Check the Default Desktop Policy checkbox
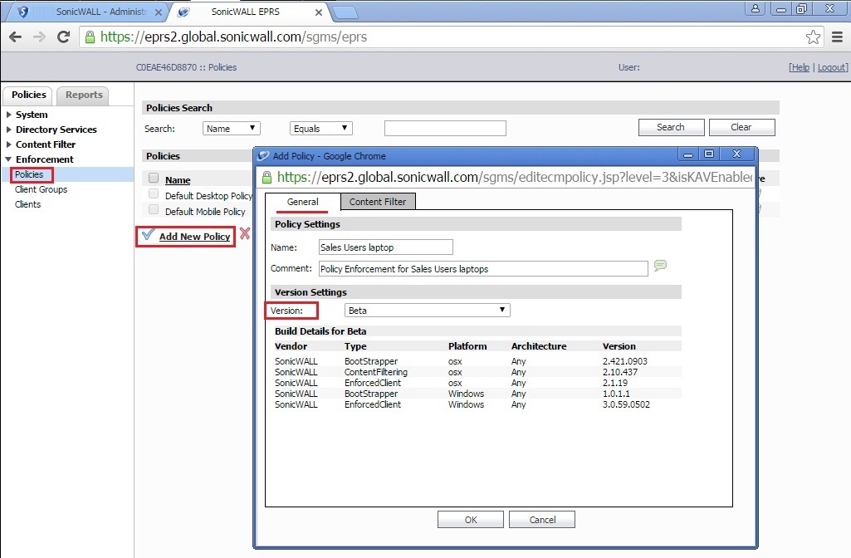851x558 pixels. coord(153,194)
